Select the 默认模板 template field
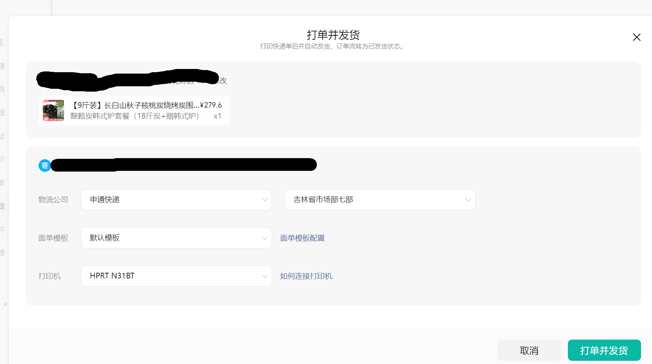 pyautogui.click(x=176, y=238)
